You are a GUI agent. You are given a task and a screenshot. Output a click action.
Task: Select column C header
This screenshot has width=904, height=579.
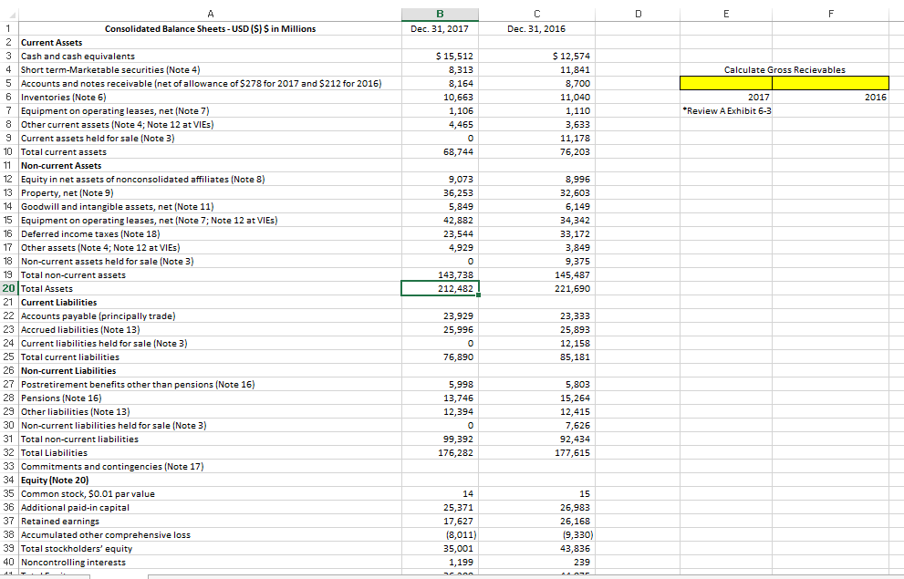[x=536, y=15]
